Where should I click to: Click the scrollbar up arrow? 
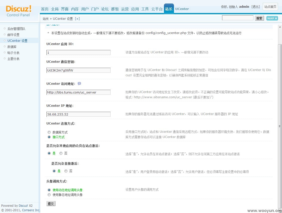(280, 27)
